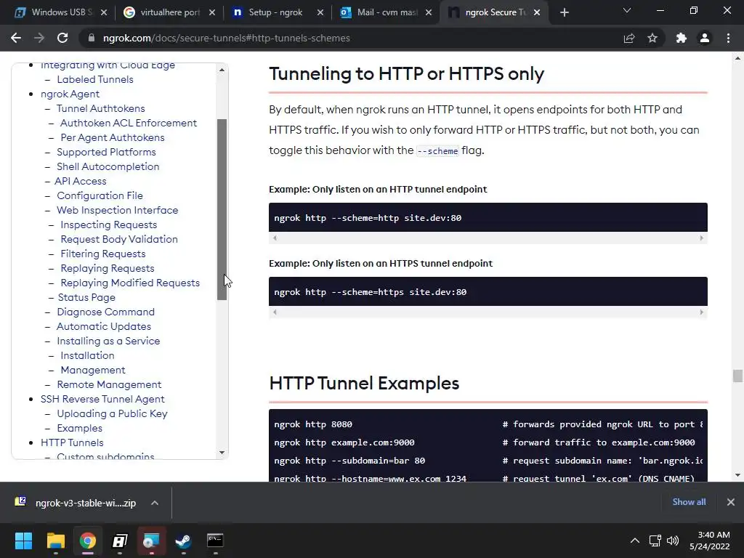Open Web Inspection Interface link
Screen dimensions: 744x558
click(117, 210)
